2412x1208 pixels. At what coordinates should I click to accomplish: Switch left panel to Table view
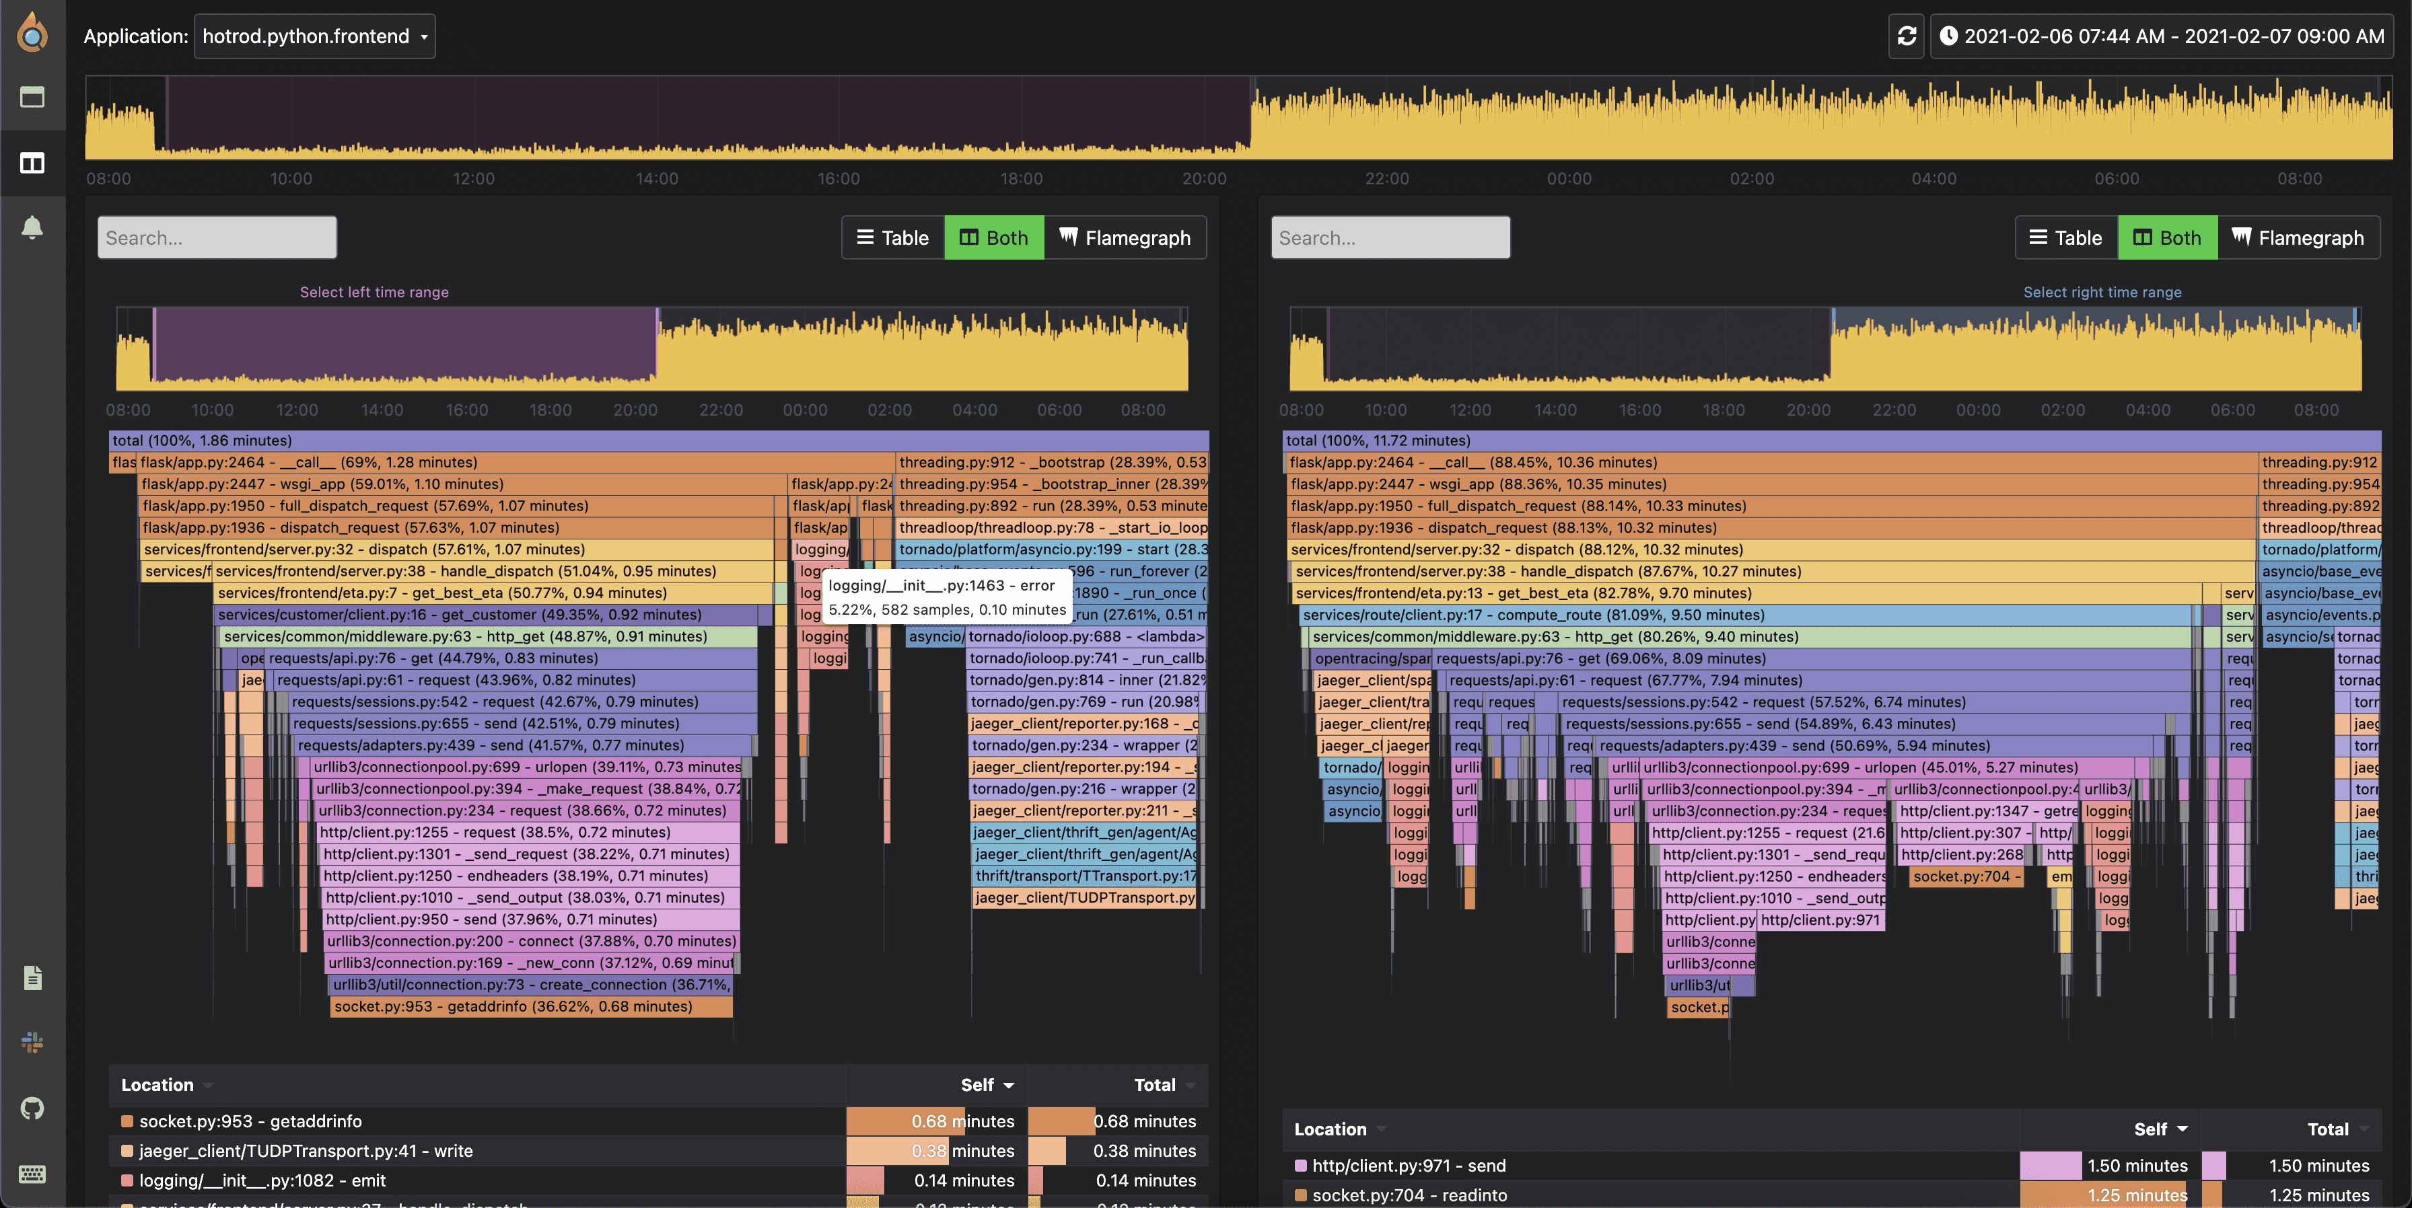[x=892, y=237]
